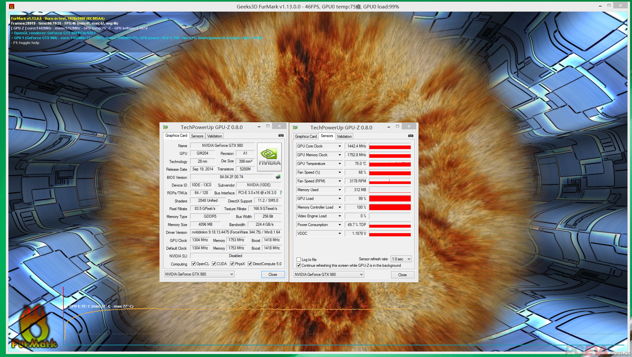
Task: Click Close button in Graphics Card window
Action: [273, 275]
